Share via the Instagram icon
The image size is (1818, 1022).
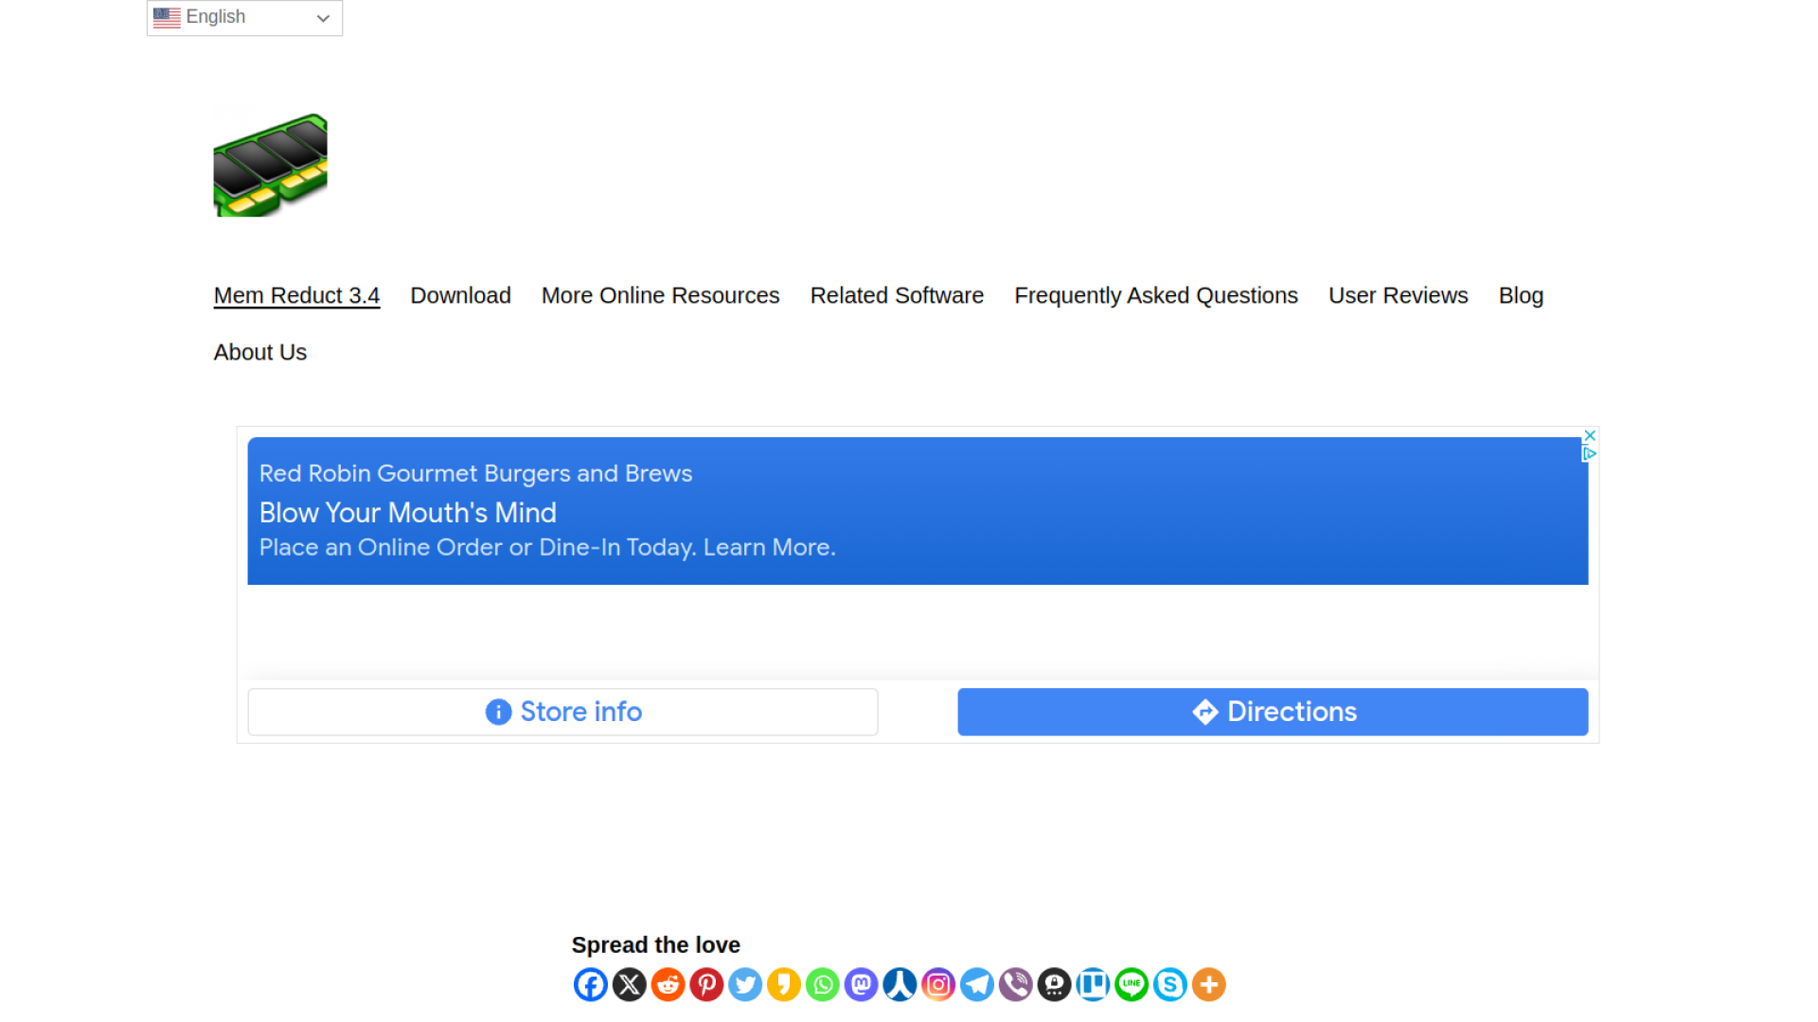pos(938,984)
